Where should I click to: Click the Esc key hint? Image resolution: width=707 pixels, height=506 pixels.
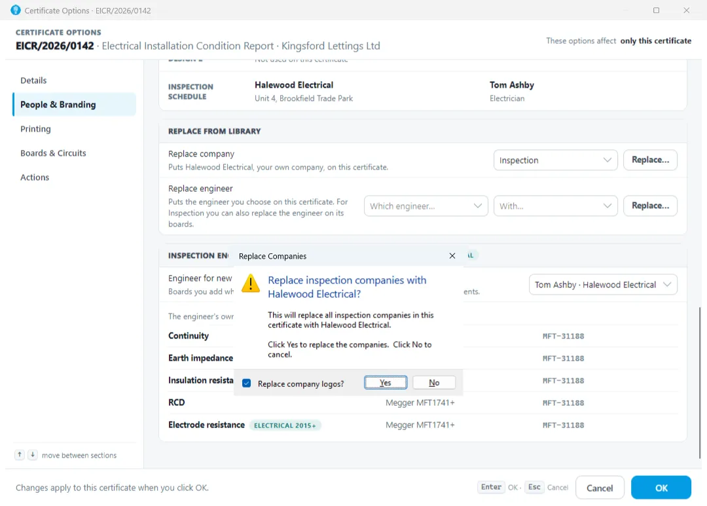534,487
